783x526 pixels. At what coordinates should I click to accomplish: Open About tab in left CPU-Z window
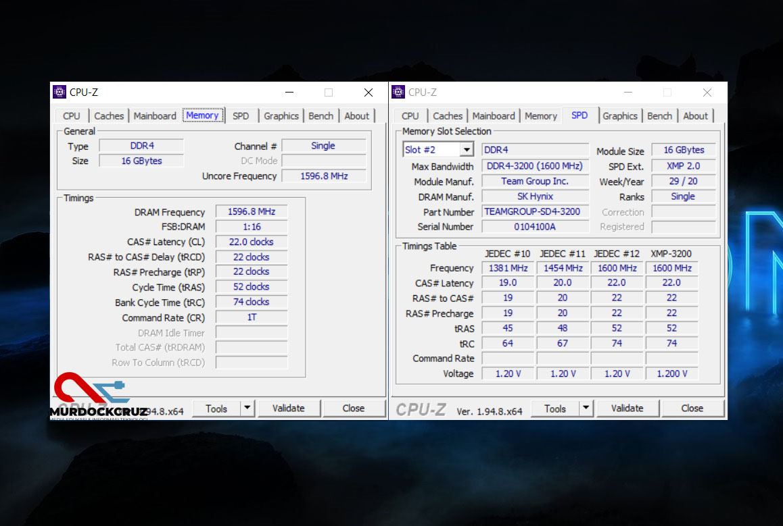[356, 115]
